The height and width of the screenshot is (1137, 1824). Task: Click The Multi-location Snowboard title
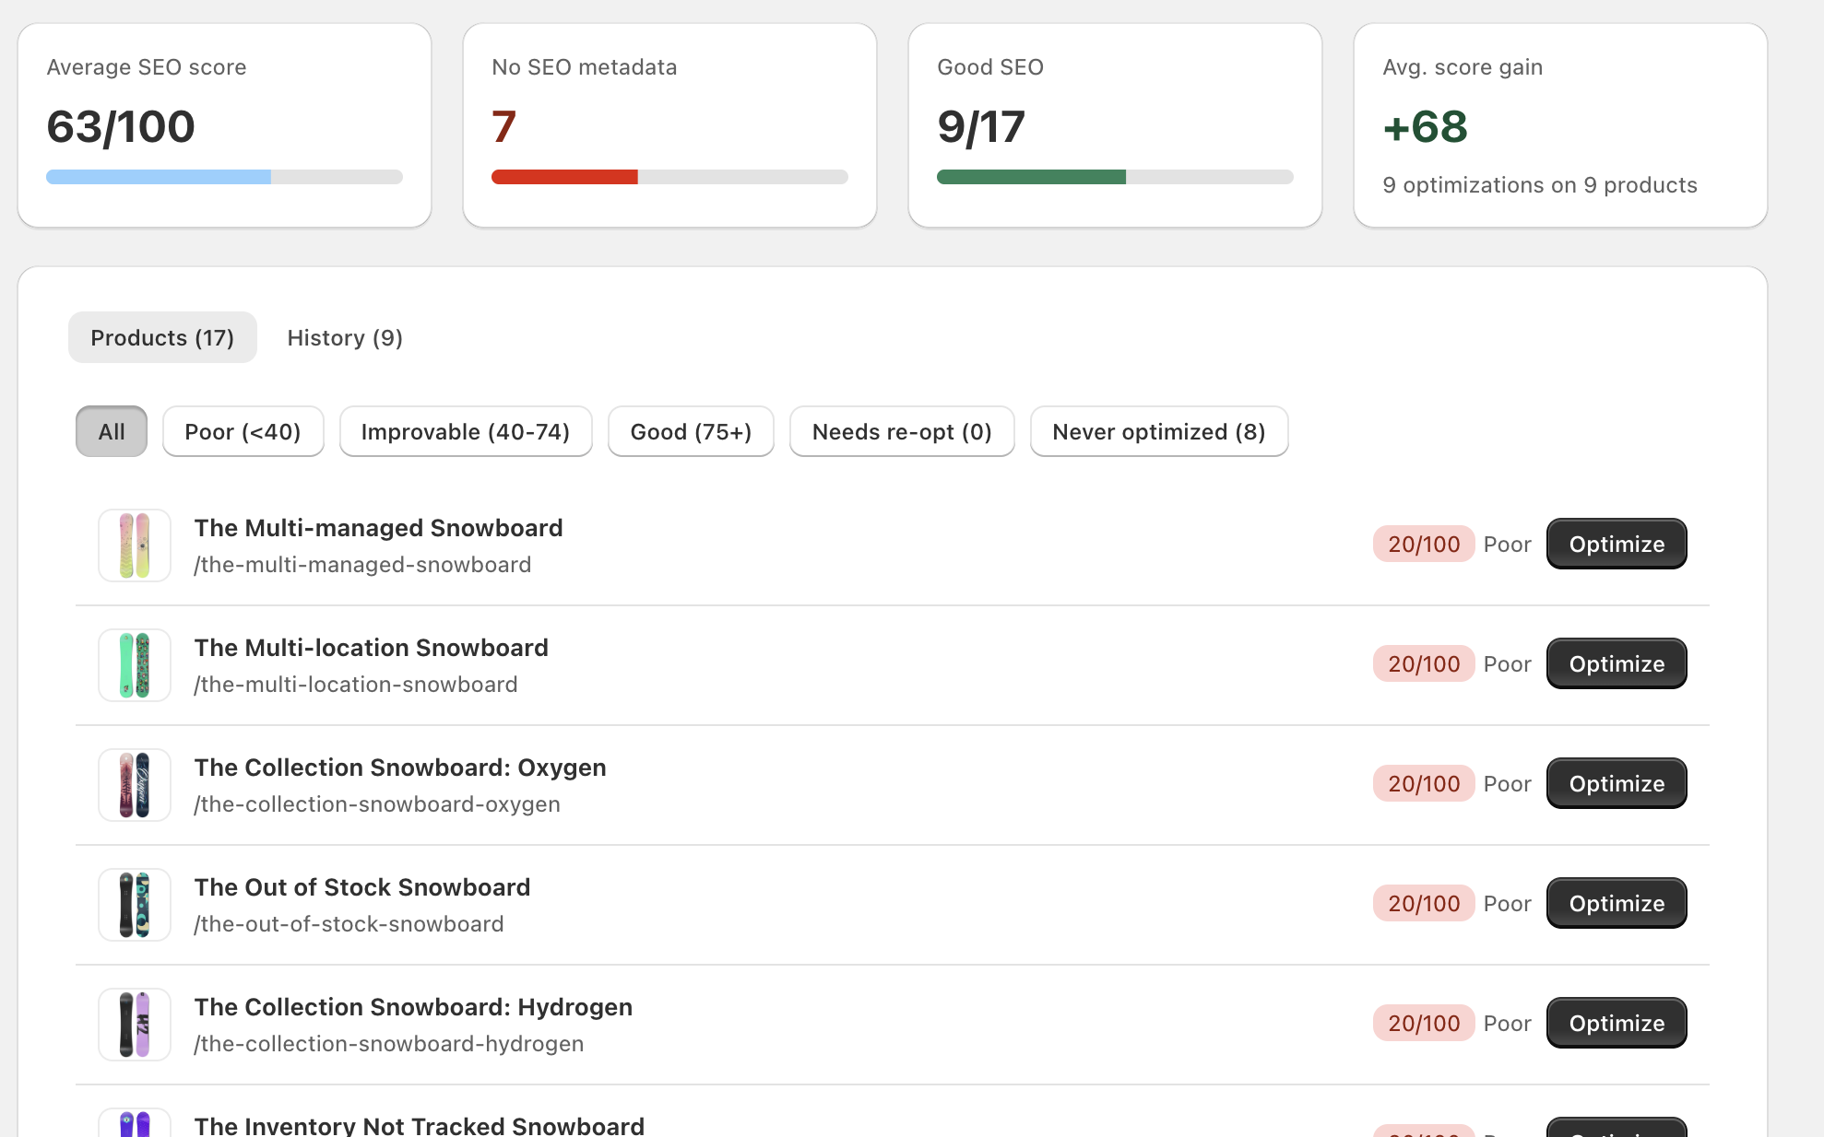point(371,648)
